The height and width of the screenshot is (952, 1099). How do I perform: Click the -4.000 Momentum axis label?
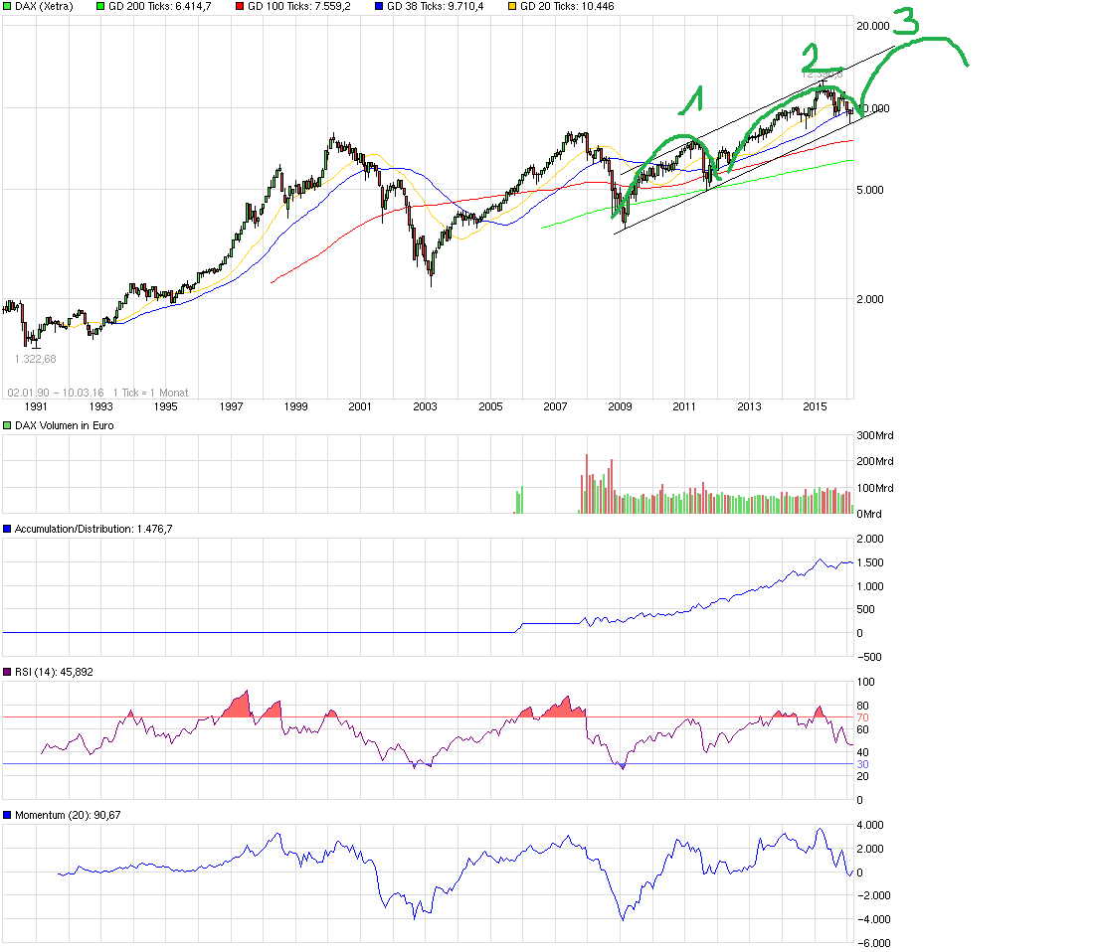tap(872, 920)
